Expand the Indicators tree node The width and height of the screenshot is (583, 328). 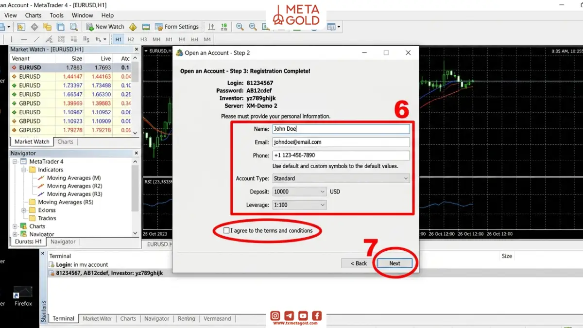(24, 170)
